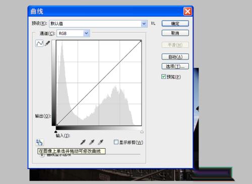252x184 pixels.
Task: Click the black point input slider triangle
Action: pos(56,132)
